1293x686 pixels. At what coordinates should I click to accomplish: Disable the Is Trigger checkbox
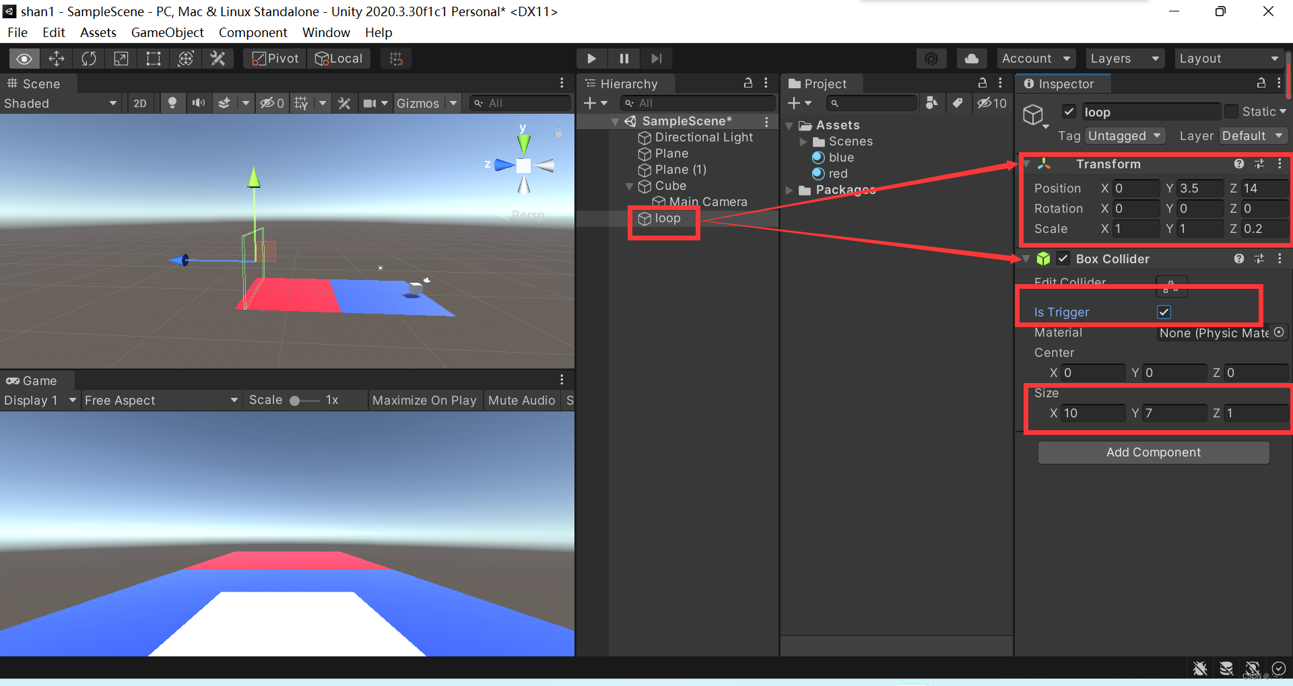[1164, 312]
